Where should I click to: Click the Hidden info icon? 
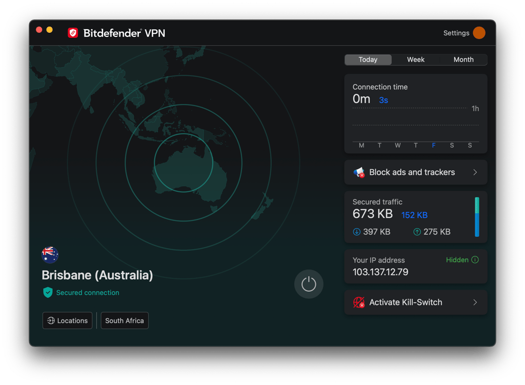coord(475,260)
